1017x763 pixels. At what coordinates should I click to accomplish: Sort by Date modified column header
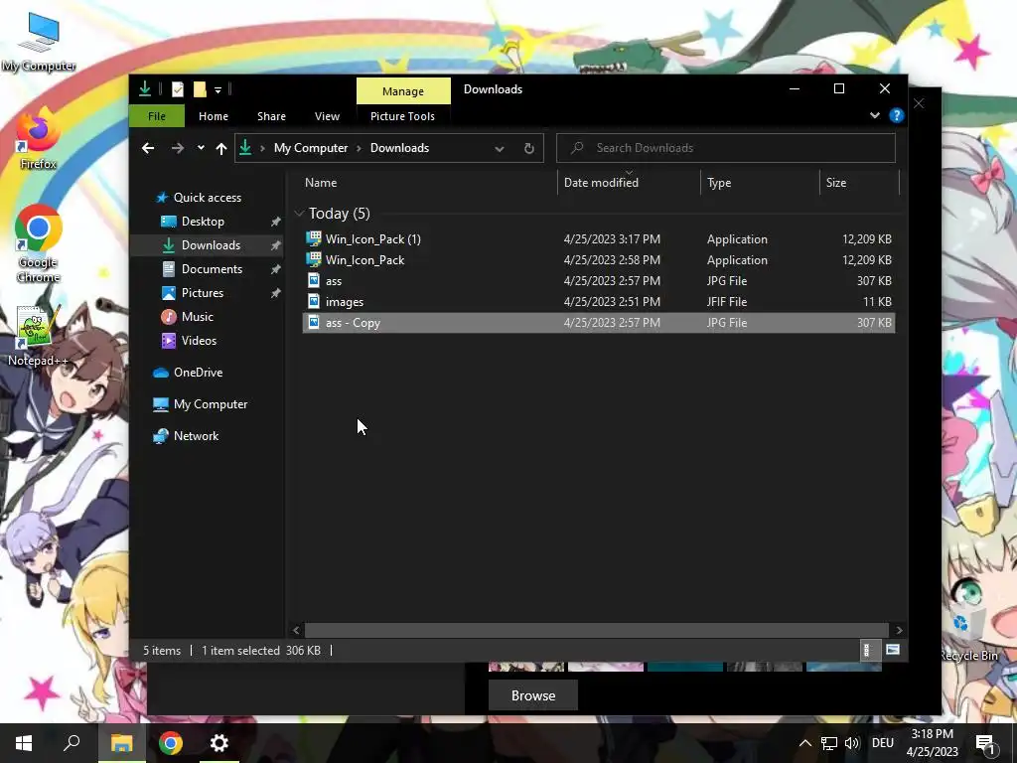click(x=629, y=183)
